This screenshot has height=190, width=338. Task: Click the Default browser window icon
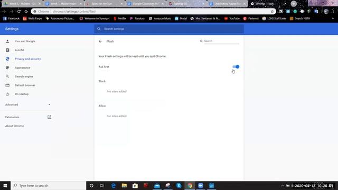tap(7, 85)
